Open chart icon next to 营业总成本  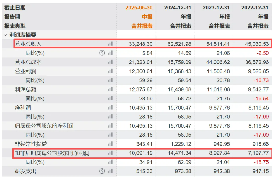[110, 62]
